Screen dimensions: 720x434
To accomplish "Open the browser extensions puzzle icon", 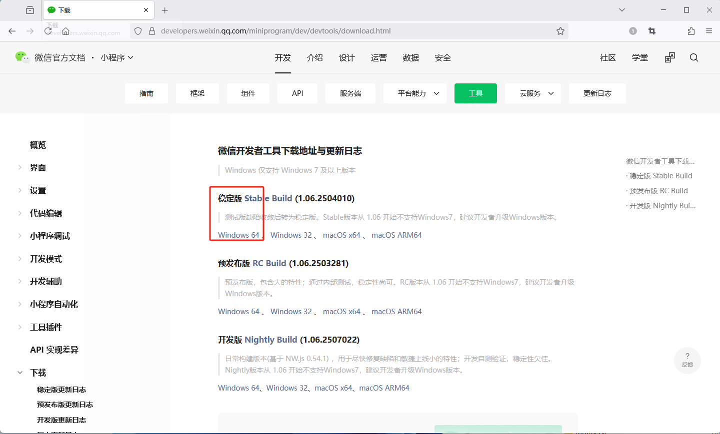I will (x=691, y=30).
